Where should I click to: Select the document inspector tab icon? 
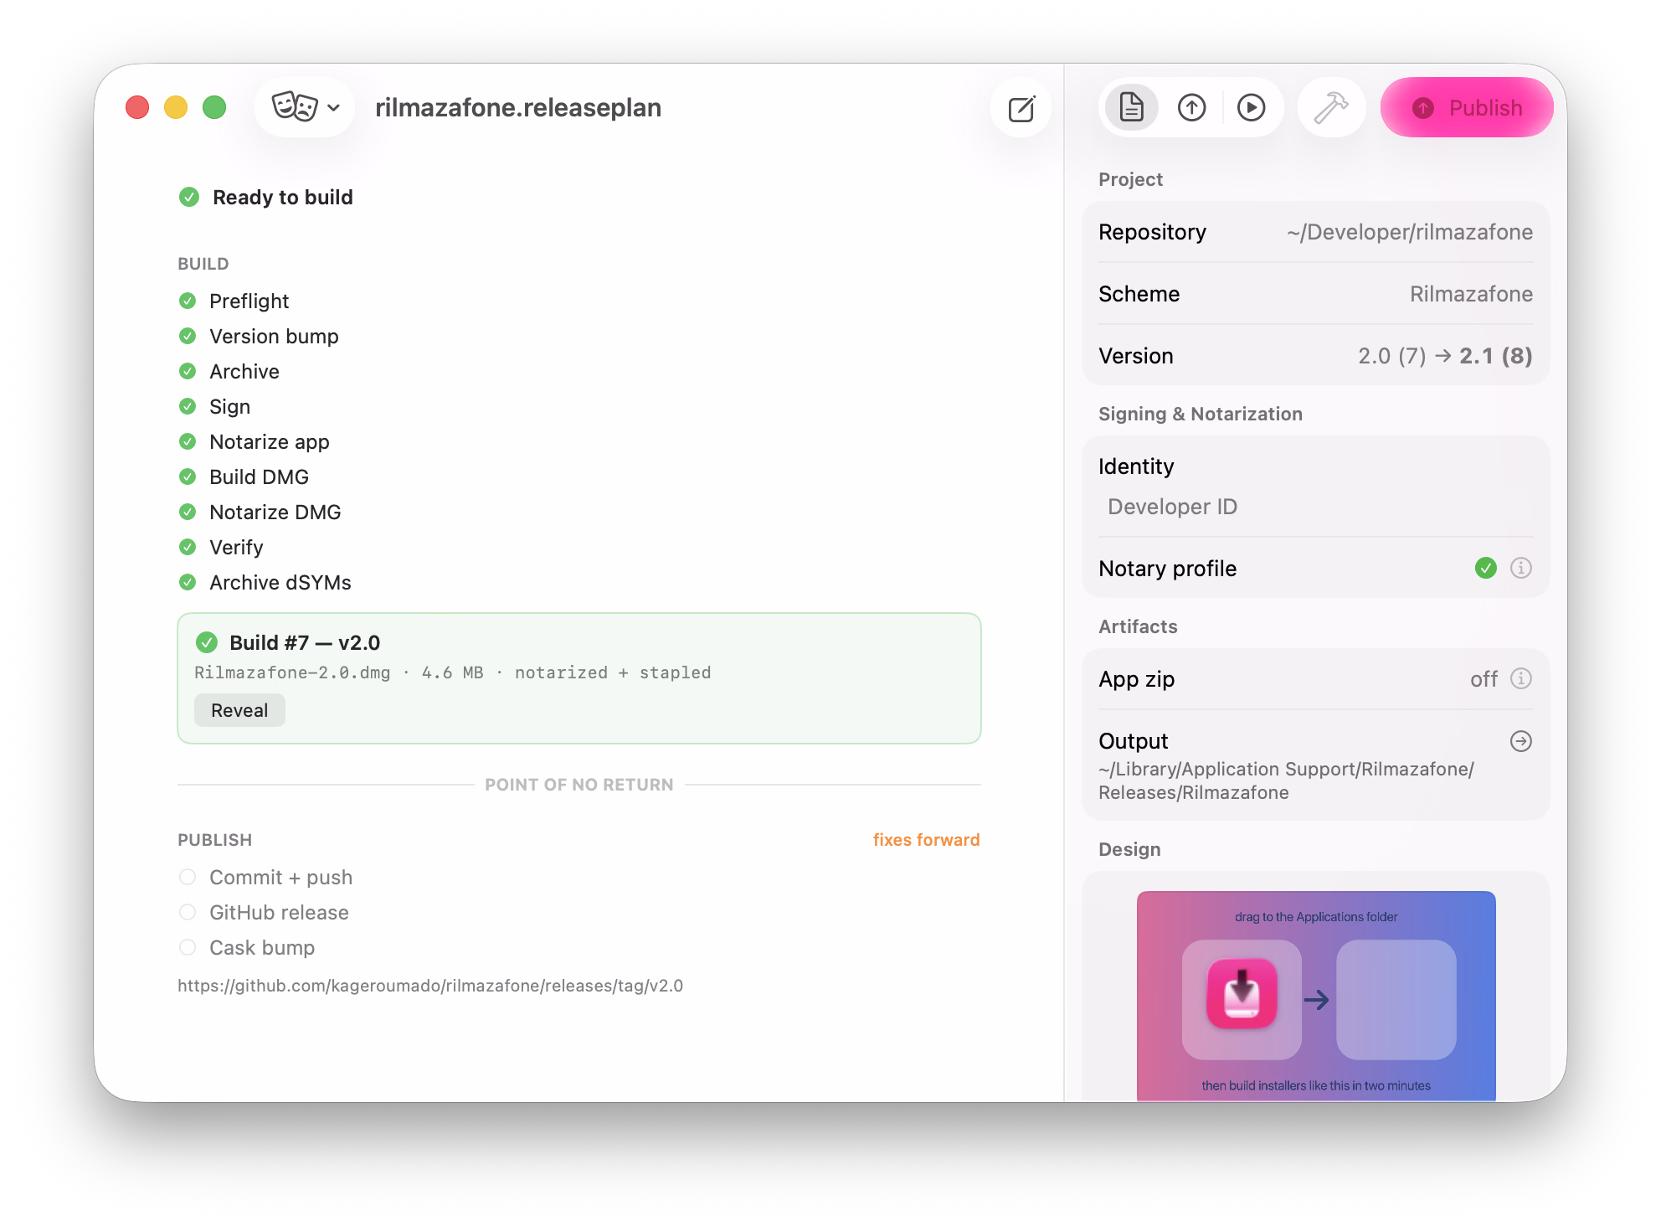point(1132,107)
